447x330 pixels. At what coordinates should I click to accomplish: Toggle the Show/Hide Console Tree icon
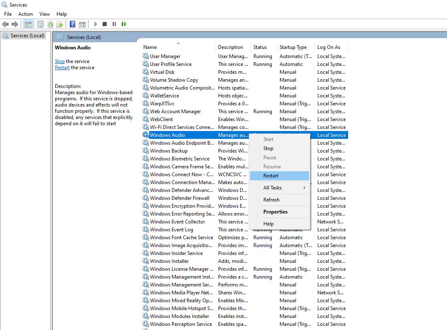click(27, 24)
